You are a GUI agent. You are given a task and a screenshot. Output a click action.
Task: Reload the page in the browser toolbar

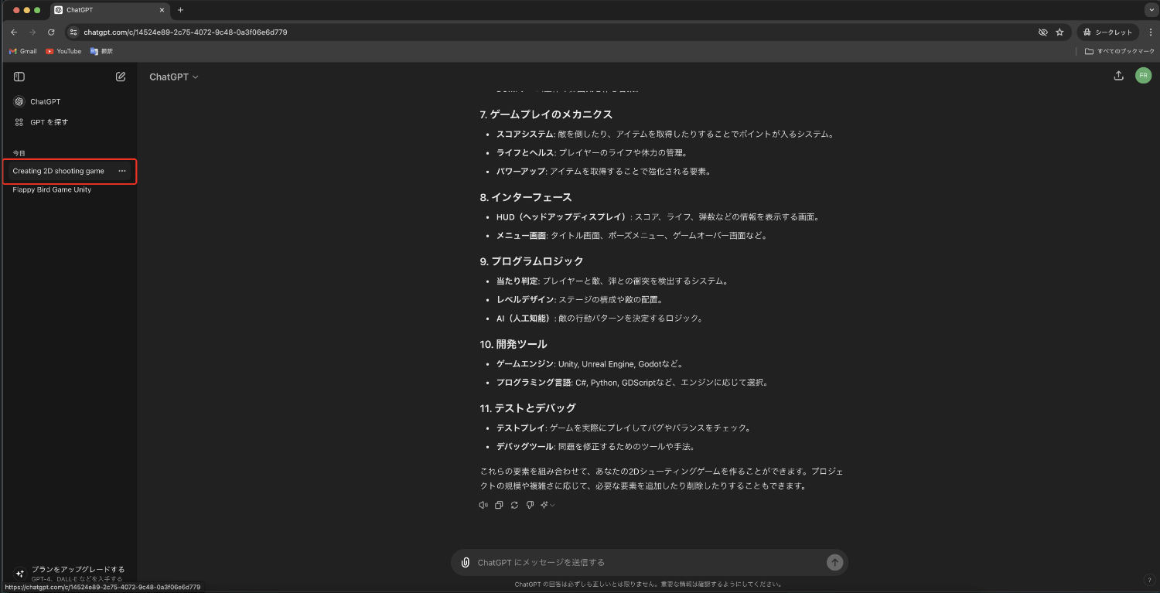(51, 32)
